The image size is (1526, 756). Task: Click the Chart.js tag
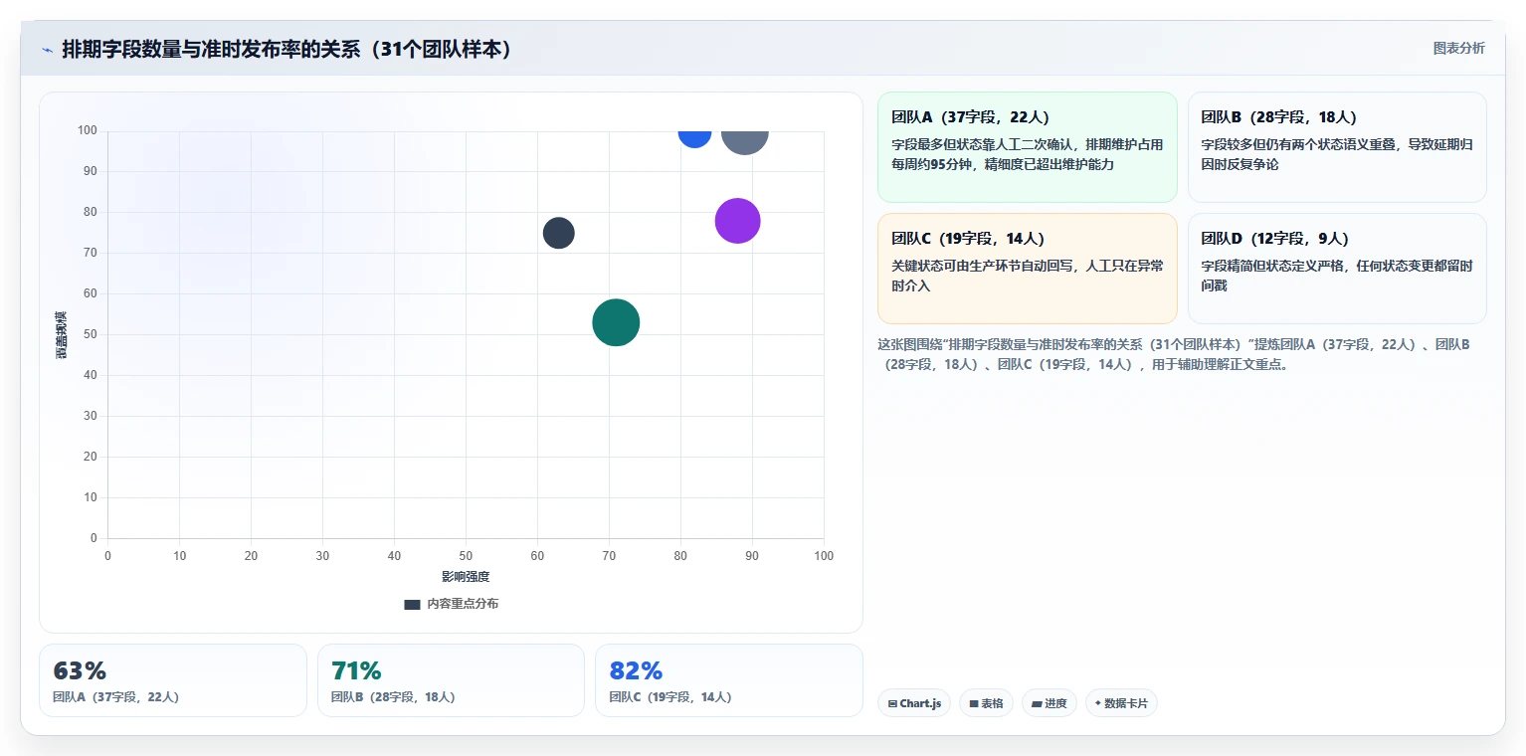pos(914,703)
